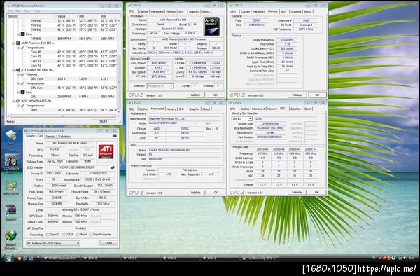Click the GPU-Z screenshot camera icon
Image resolution: width=420 pixels, height=276 pixels.
(x=115, y=136)
